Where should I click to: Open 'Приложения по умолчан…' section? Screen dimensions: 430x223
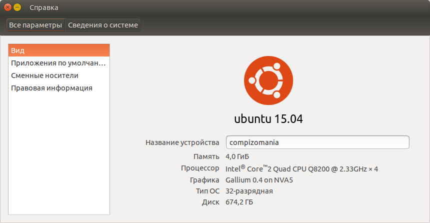[x=59, y=63]
